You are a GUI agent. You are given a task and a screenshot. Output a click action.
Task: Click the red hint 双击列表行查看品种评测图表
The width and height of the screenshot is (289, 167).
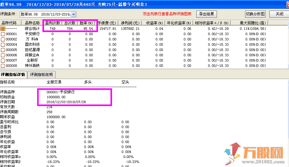click(167, 14)
